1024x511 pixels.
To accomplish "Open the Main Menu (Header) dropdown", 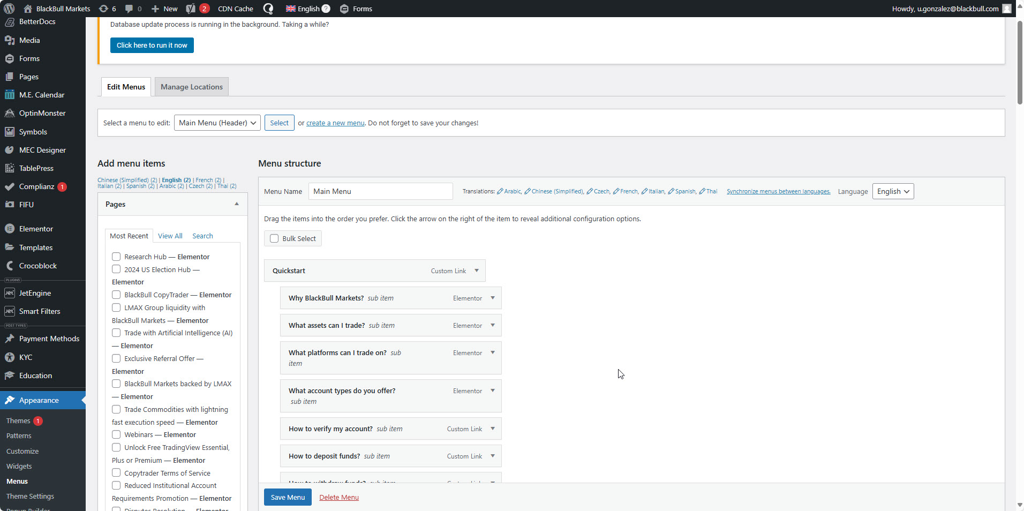I will click(217, 123).
